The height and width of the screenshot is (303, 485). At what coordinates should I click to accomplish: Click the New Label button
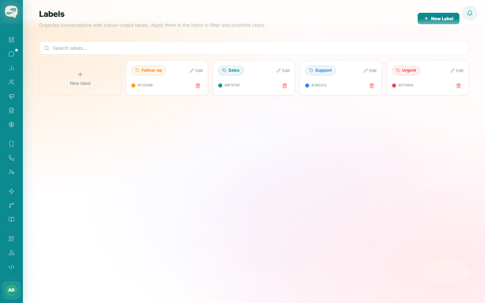coord(439,19)
